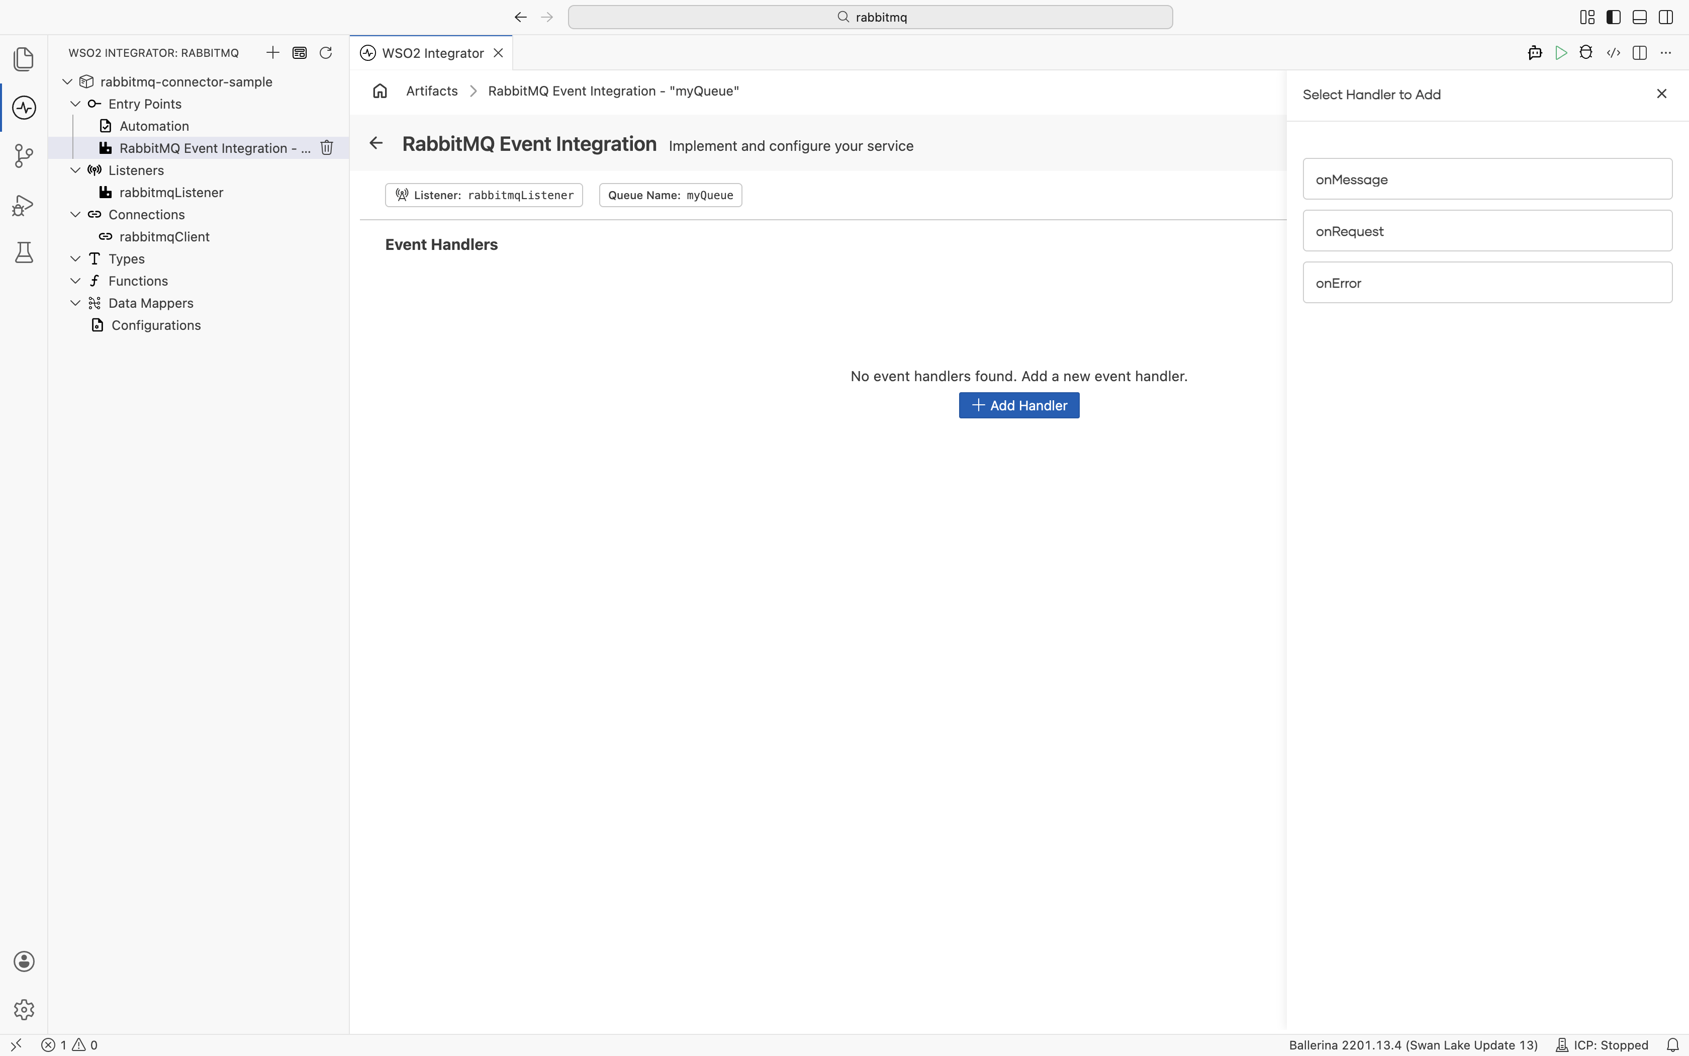Show errors and warnings in status bar

[69, 1045]
